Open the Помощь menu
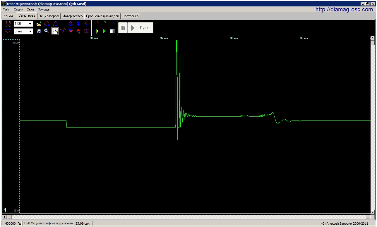Viewport: 377px width, 227px height. (x=44, y=9)
